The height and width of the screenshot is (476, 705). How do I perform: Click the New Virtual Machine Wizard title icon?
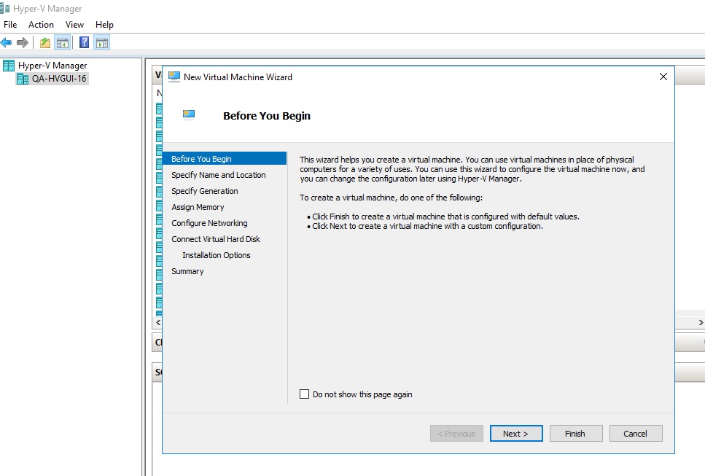(x=174, y=77)
